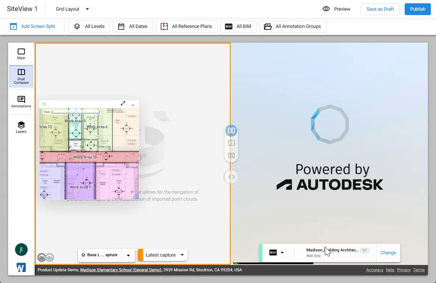Image resolution: width=436 pixels, height=283 pixels.
Task: Click Work Area 5 on the minimap
Action: pos(75,121)
